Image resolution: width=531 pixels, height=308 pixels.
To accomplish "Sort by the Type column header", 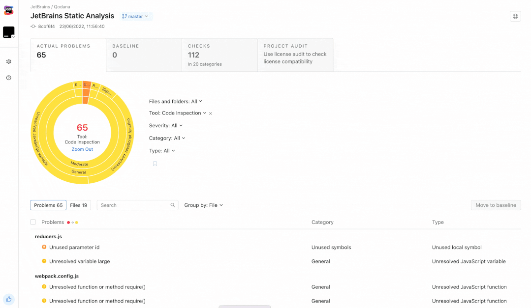I will [x=438, y=222].
